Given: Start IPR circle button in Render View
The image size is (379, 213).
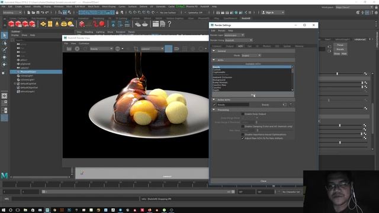Looking at the screenshot, I should point(77,49).
